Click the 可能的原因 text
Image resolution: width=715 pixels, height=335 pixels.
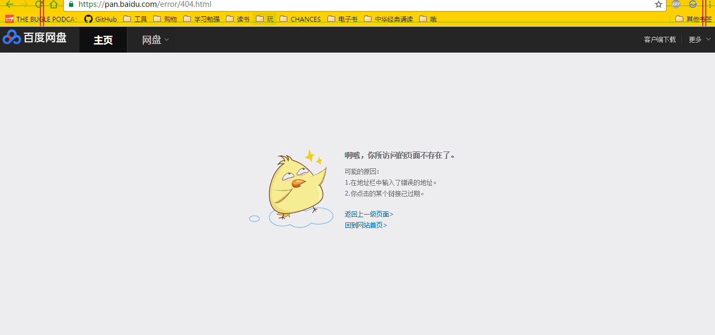point(362,171)
